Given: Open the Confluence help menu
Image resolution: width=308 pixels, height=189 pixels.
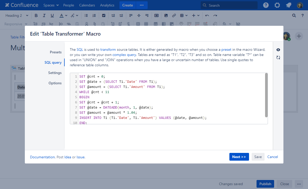Looking at the screenshot, I should tap(266, 5).
